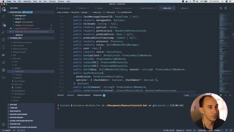Open the Bookmarks view in activity bar
Screen dimensions: 234x132
click(4, 47)
